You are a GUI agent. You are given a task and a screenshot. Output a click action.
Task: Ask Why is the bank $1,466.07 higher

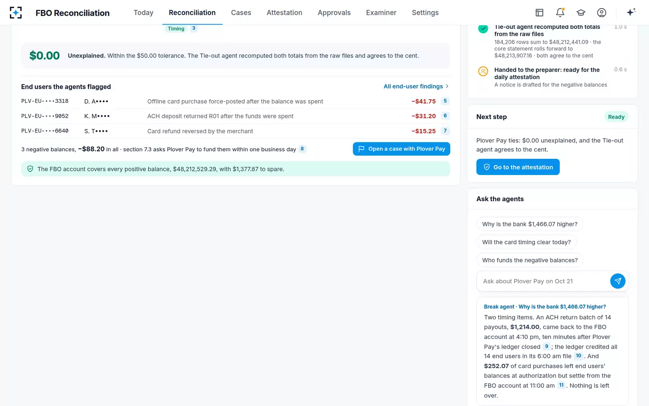click(530, 224)
